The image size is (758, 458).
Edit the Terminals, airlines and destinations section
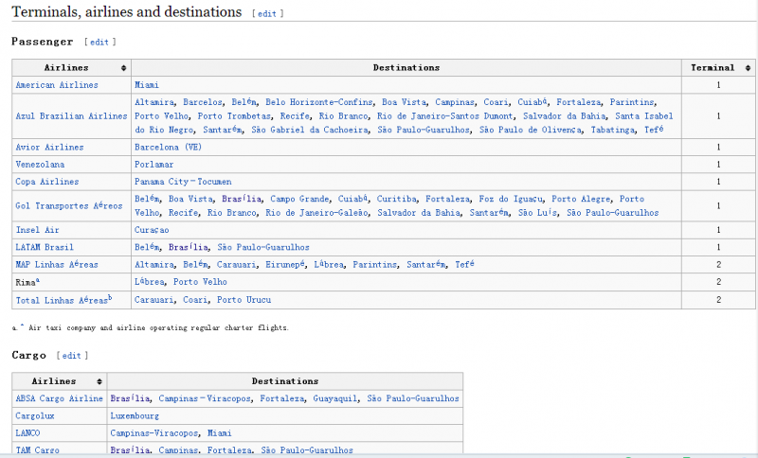click(267, 14)
